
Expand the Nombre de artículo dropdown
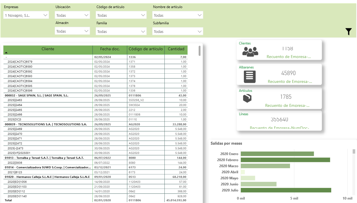177,15
